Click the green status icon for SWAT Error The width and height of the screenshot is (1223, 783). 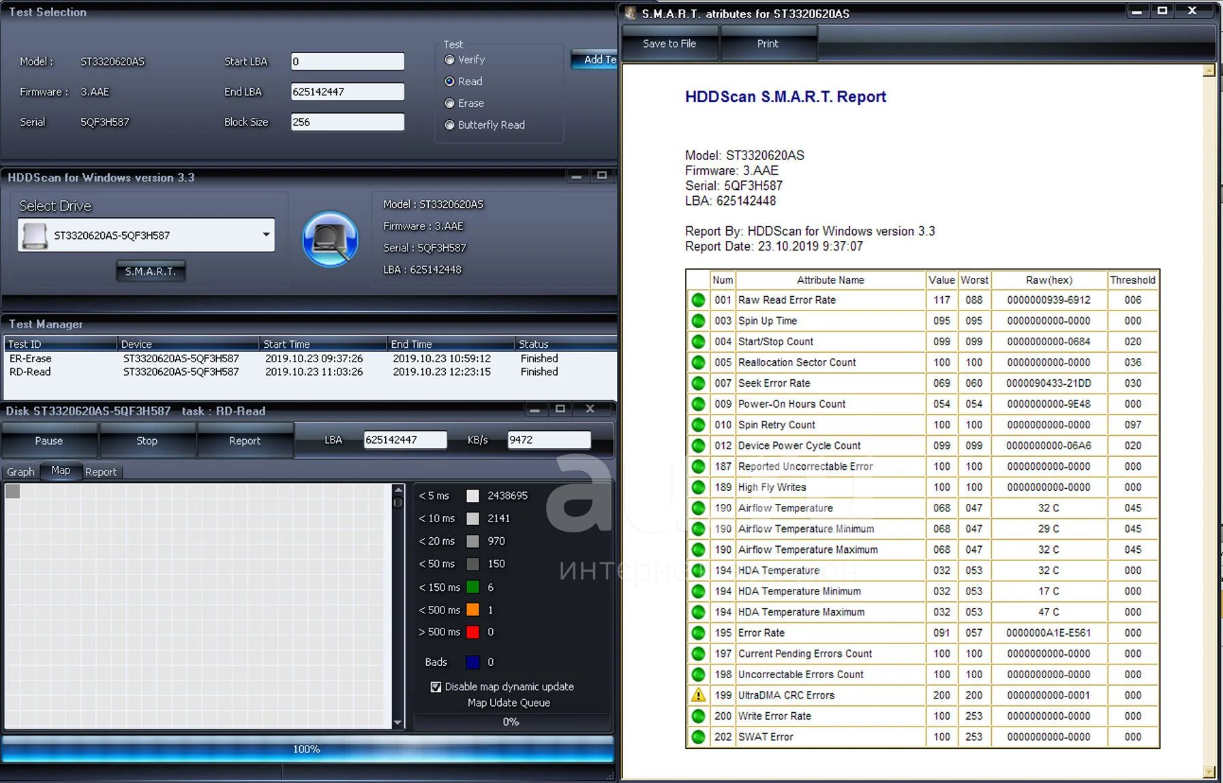[x=698, y=737]
